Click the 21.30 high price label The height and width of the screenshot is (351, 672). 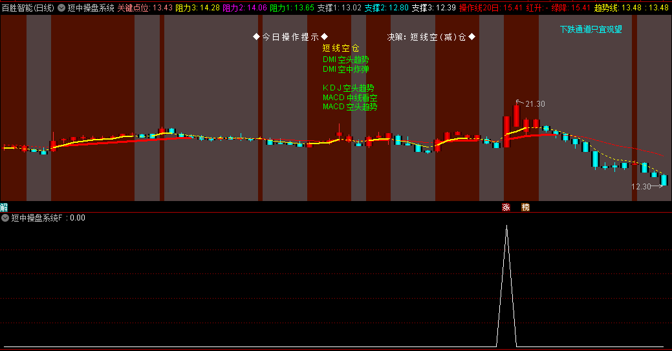click(535, 103)
